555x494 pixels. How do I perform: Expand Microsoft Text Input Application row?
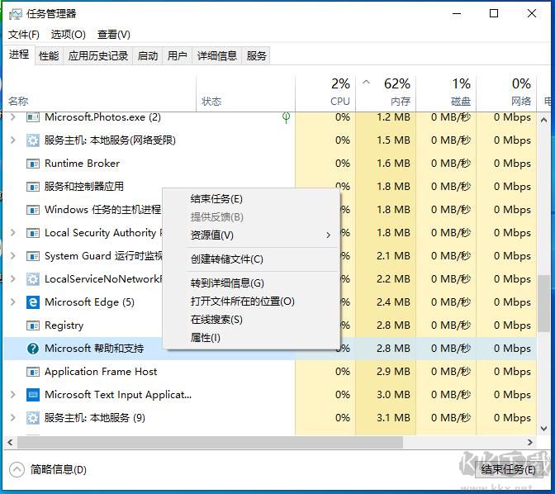pyautogui.click(x=13, y=395)
